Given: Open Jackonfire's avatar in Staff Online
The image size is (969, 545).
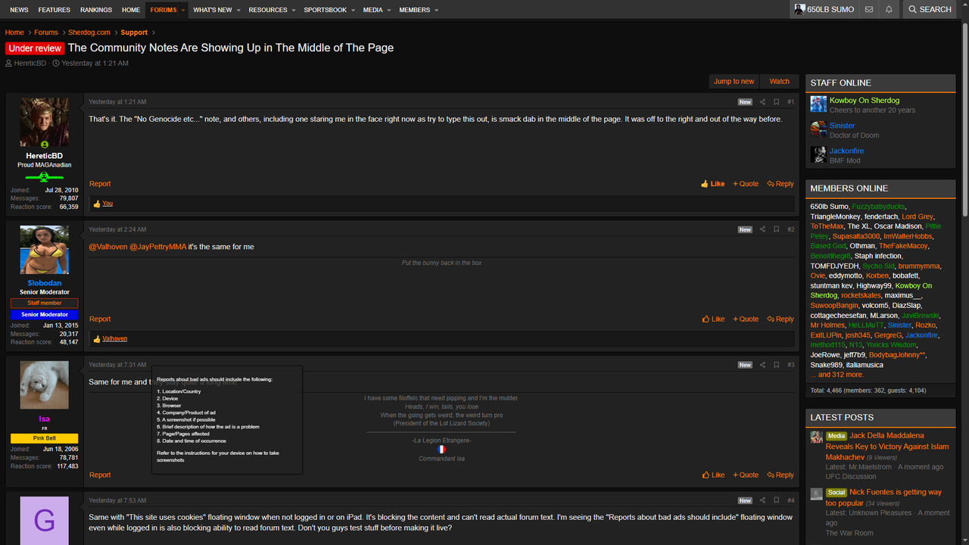Looking at the screenshot, I should point(818,154).
